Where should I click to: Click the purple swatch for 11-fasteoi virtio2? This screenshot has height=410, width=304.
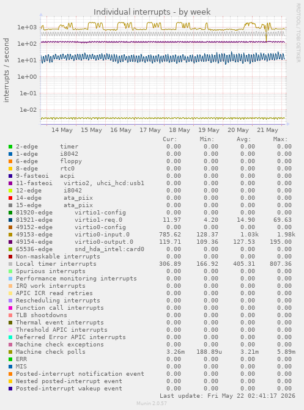10,183
